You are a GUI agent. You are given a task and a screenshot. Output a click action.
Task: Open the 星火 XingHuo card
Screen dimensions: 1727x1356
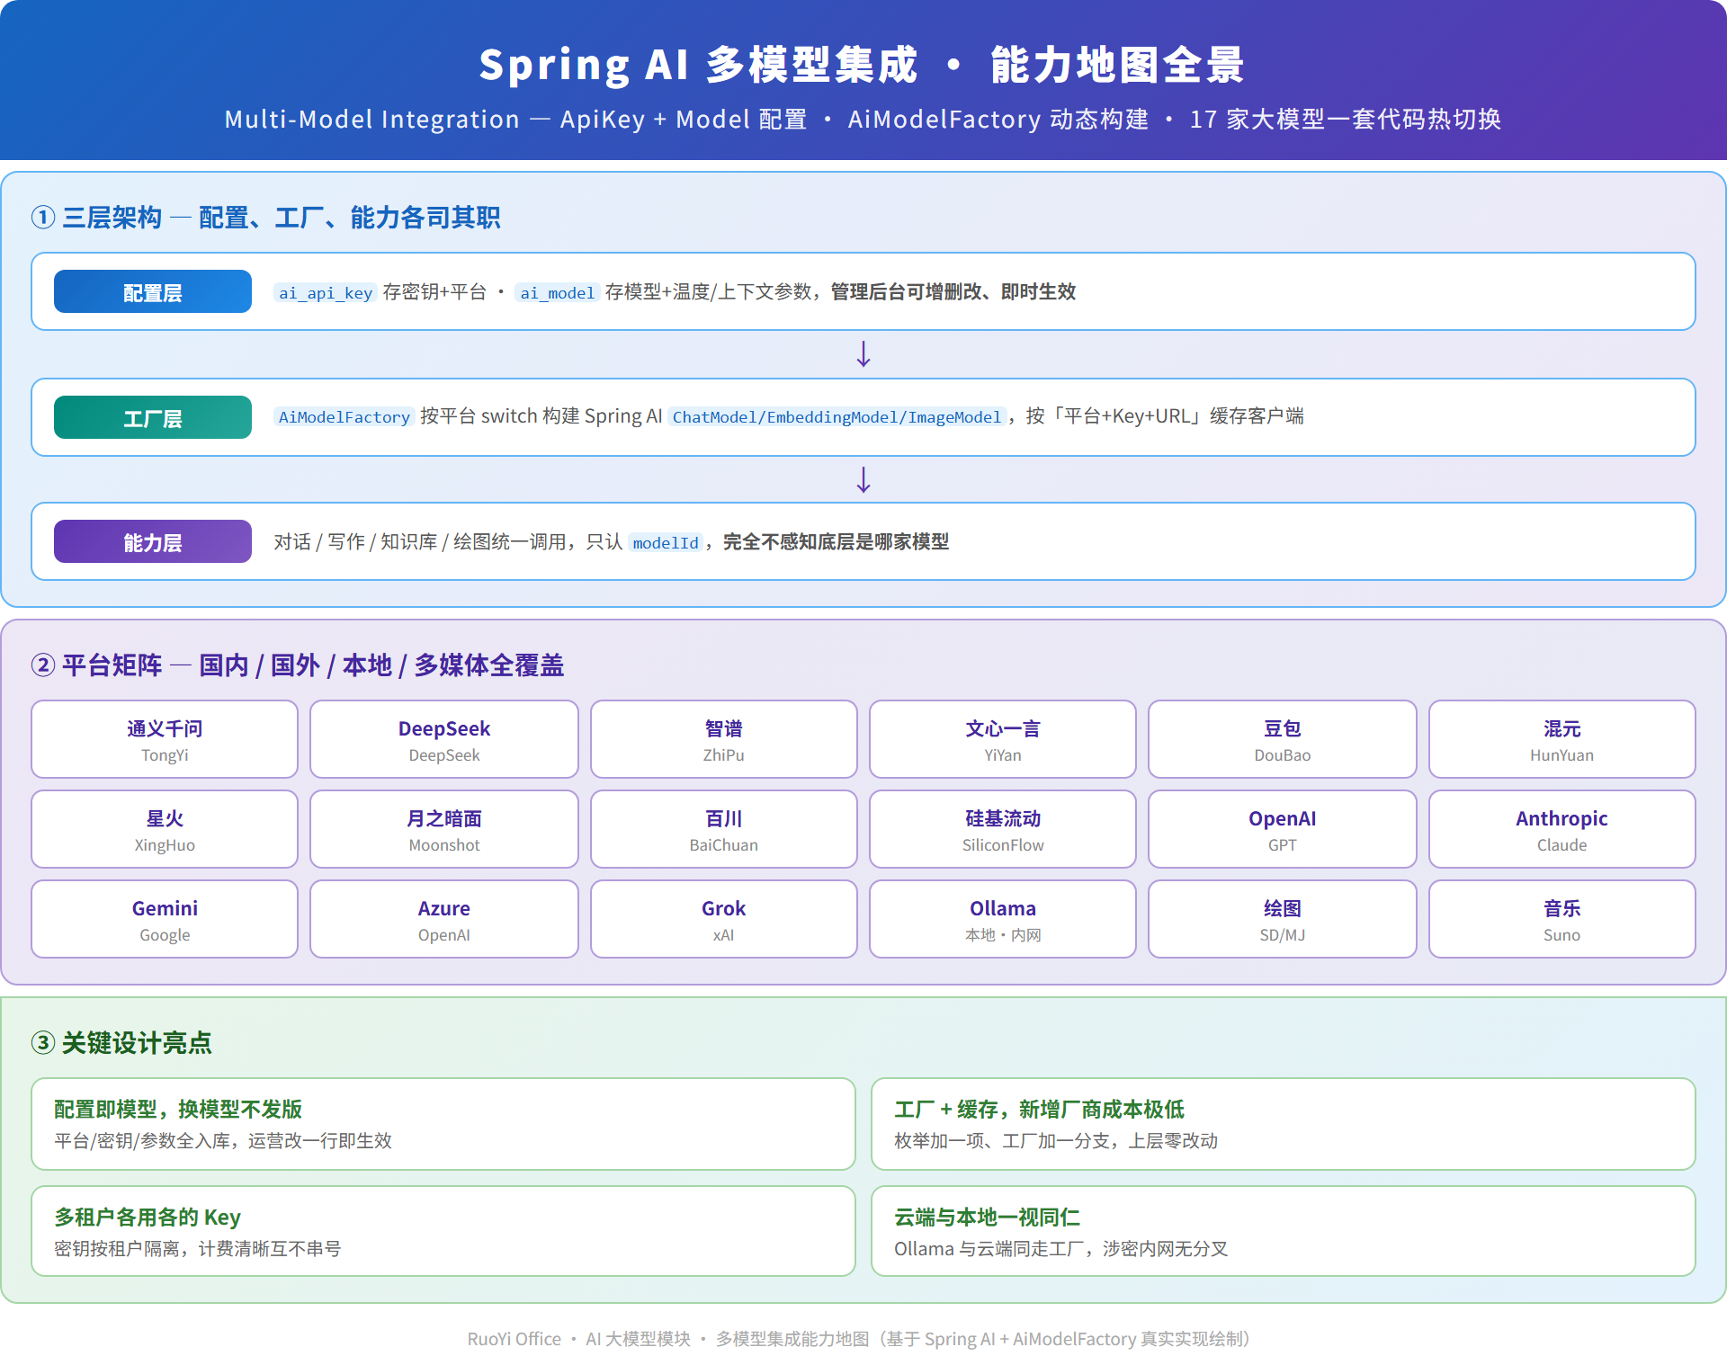(165, 829)
